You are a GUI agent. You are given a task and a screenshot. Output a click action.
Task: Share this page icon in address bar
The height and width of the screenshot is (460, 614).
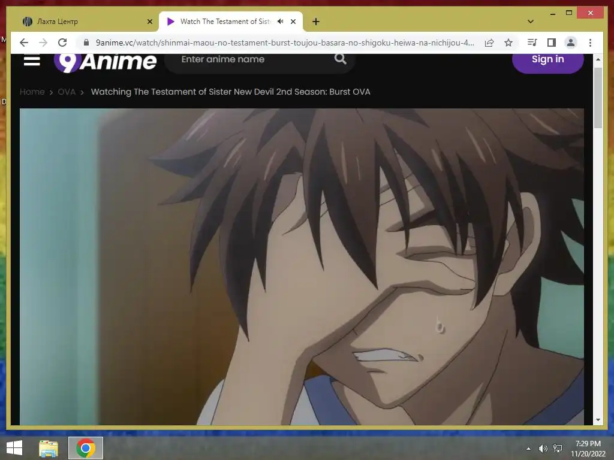click(x=489, y=43)
